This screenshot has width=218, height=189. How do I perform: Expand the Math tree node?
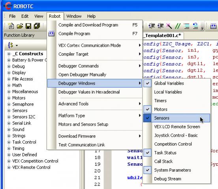tap(9, 85)
